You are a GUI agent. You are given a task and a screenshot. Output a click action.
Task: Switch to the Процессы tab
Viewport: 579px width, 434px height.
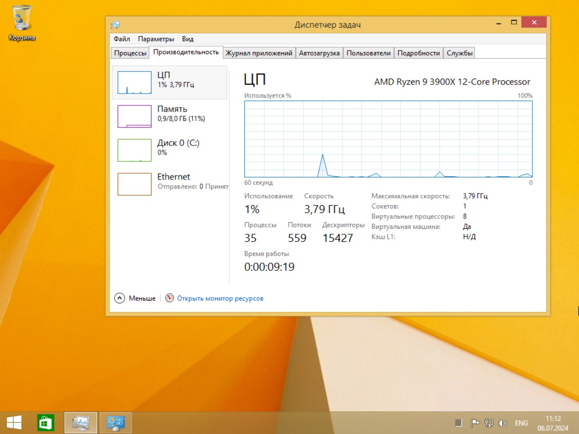[x=130, y=52]
